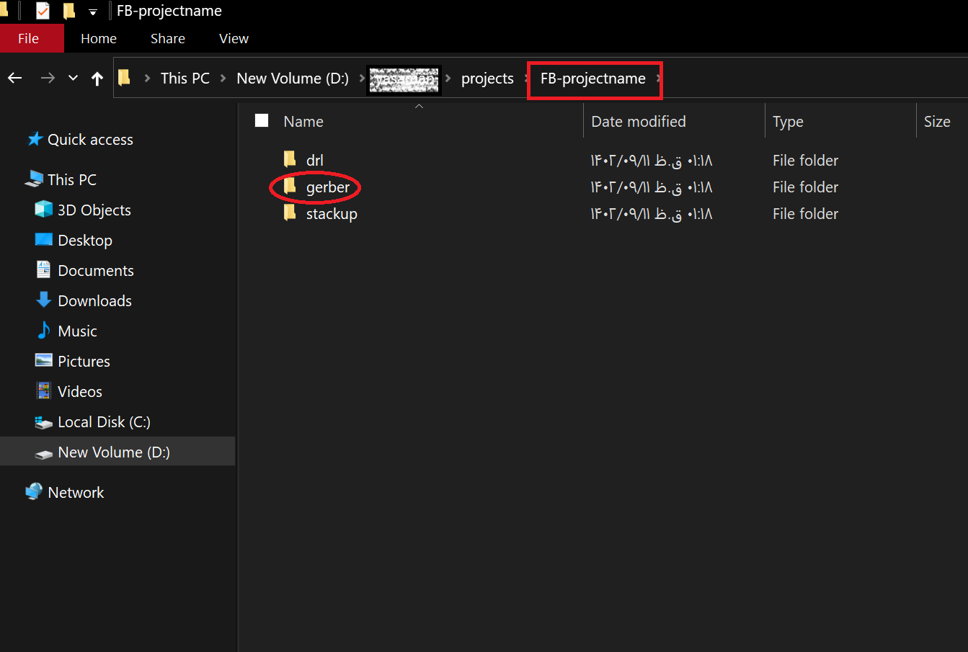
Task: Select the drl folder icon
Action: click(x=290, y=160)
